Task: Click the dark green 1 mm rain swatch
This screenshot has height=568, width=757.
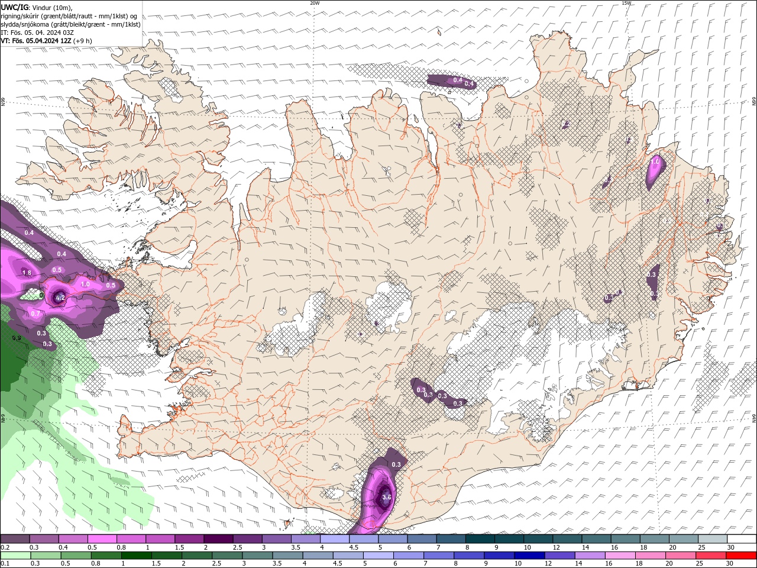Action: click(x=135, y=556)
